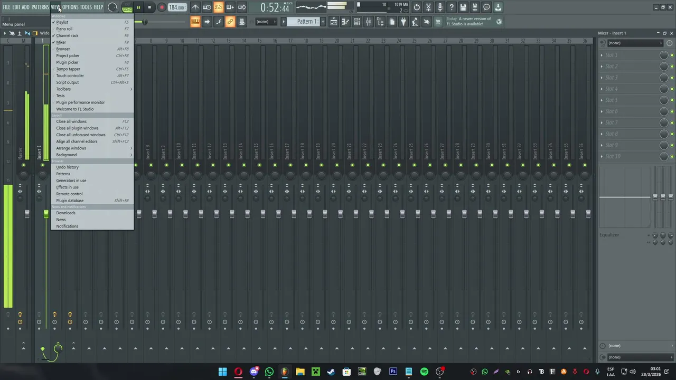Viewport: 676px width, 380px height.
Task: Expand Slot 4 effect dropdown arrow
Action: [x=602, y=89]
